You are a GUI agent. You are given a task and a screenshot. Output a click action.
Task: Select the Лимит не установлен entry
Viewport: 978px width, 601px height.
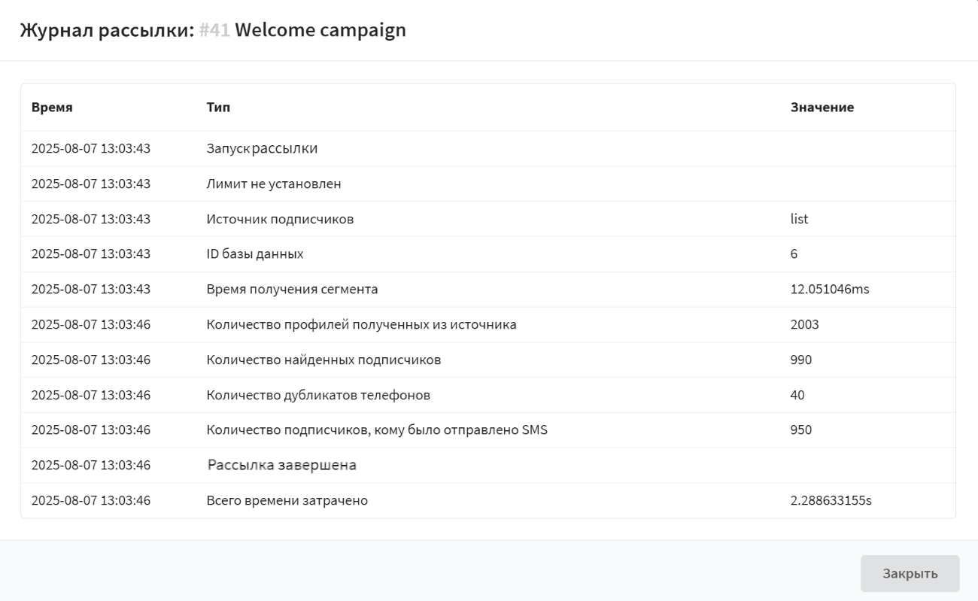click(274, 184)
